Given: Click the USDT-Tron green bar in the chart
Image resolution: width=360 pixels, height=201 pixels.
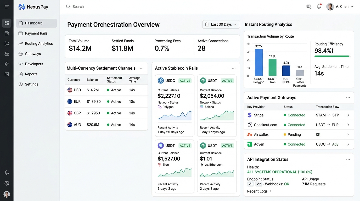Looking at the screenshot, I should 272,67.
